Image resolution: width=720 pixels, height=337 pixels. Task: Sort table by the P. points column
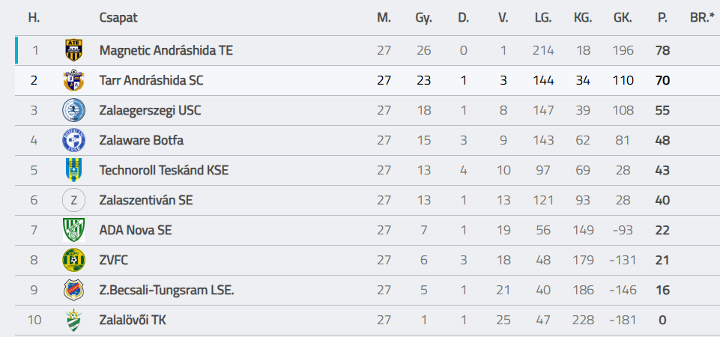tap(662, 18)
